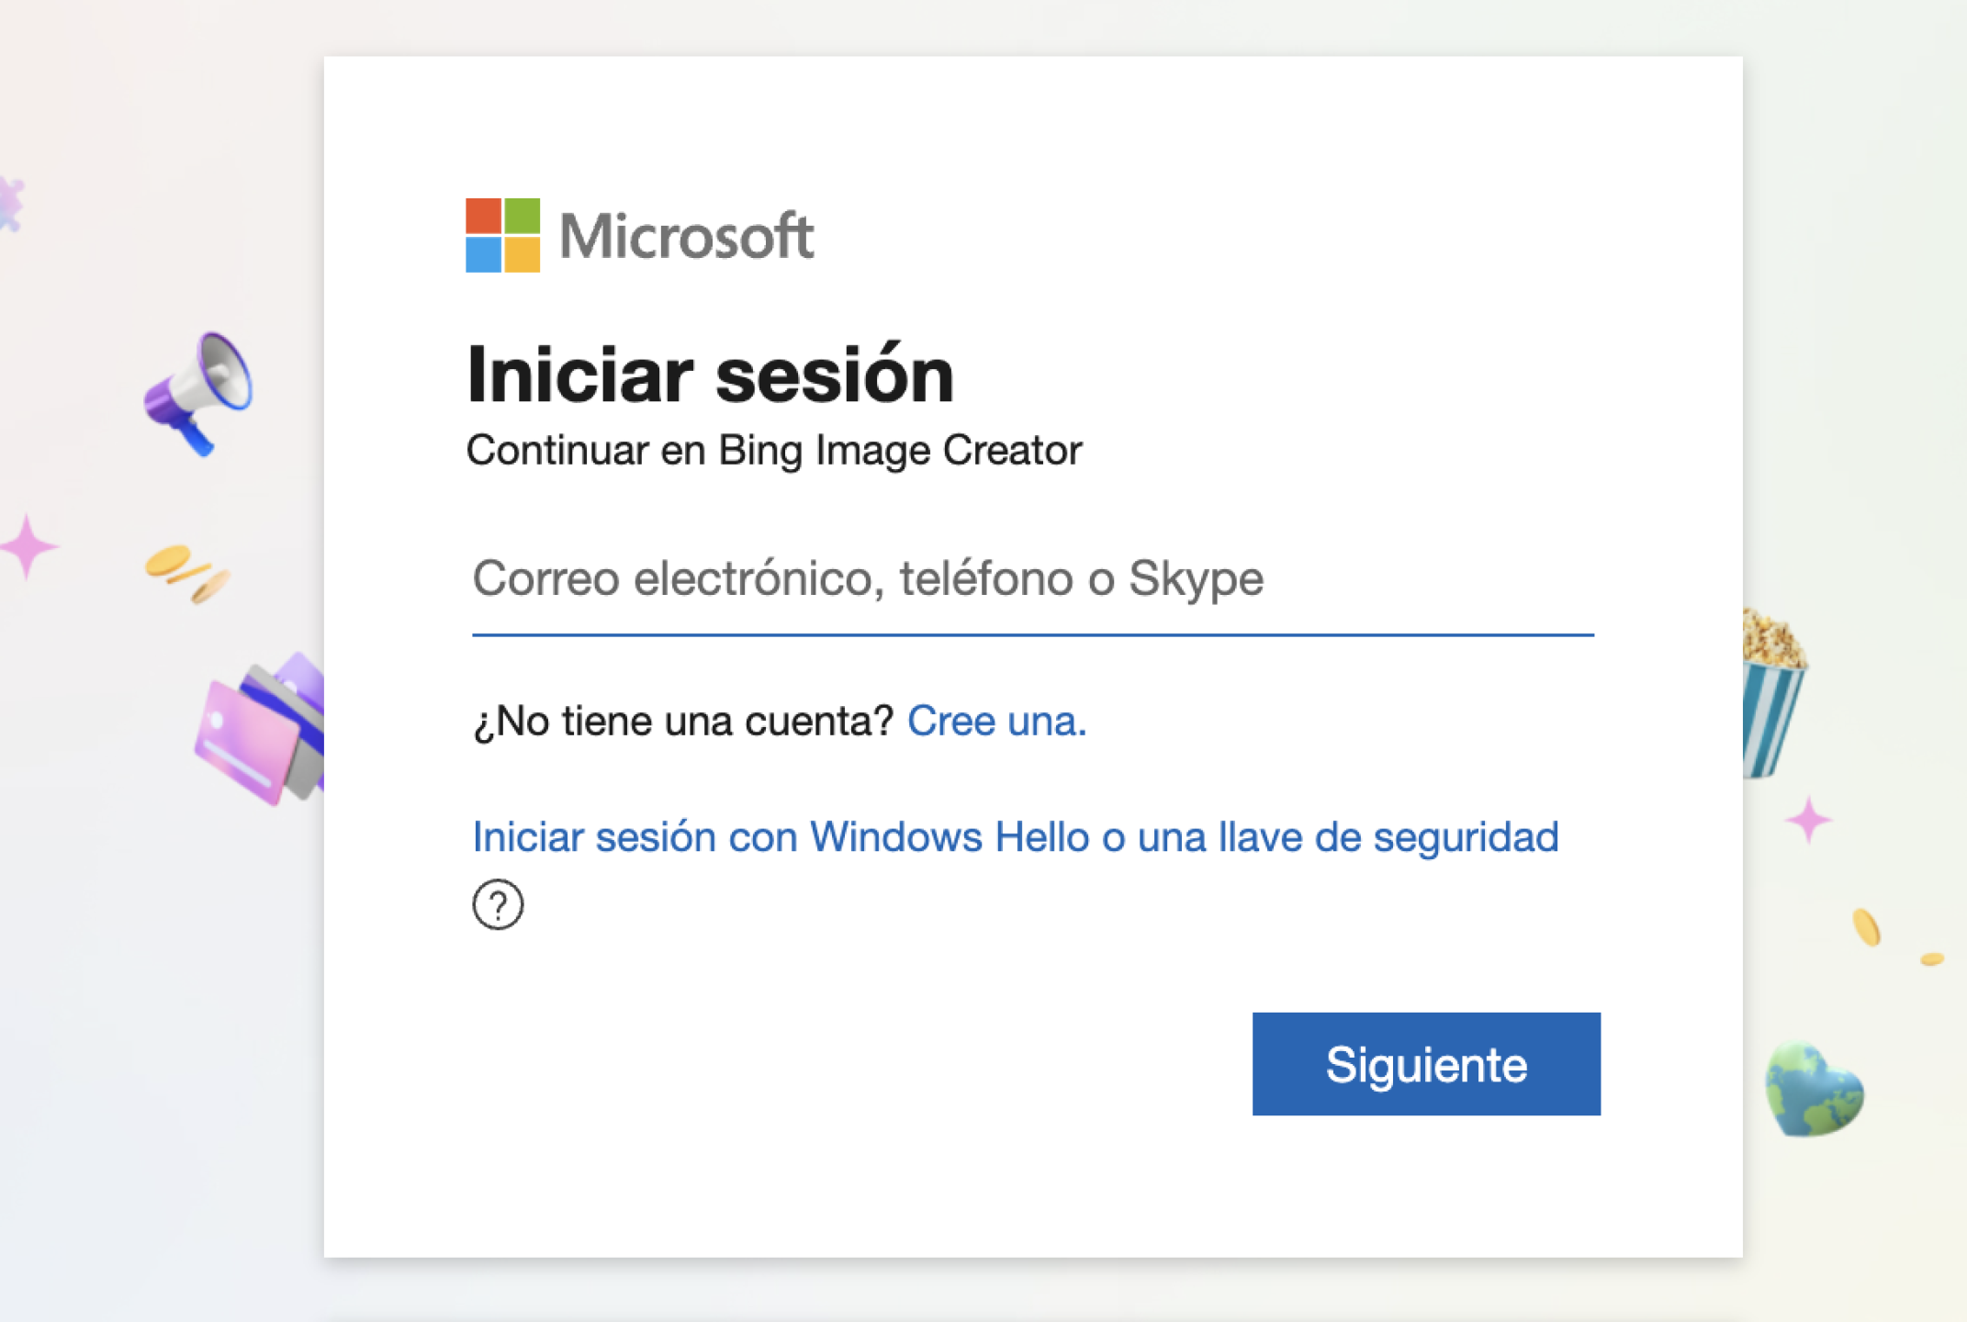
Task: Click the pink sparkle star below popcorn
Action: point(1807,819)
